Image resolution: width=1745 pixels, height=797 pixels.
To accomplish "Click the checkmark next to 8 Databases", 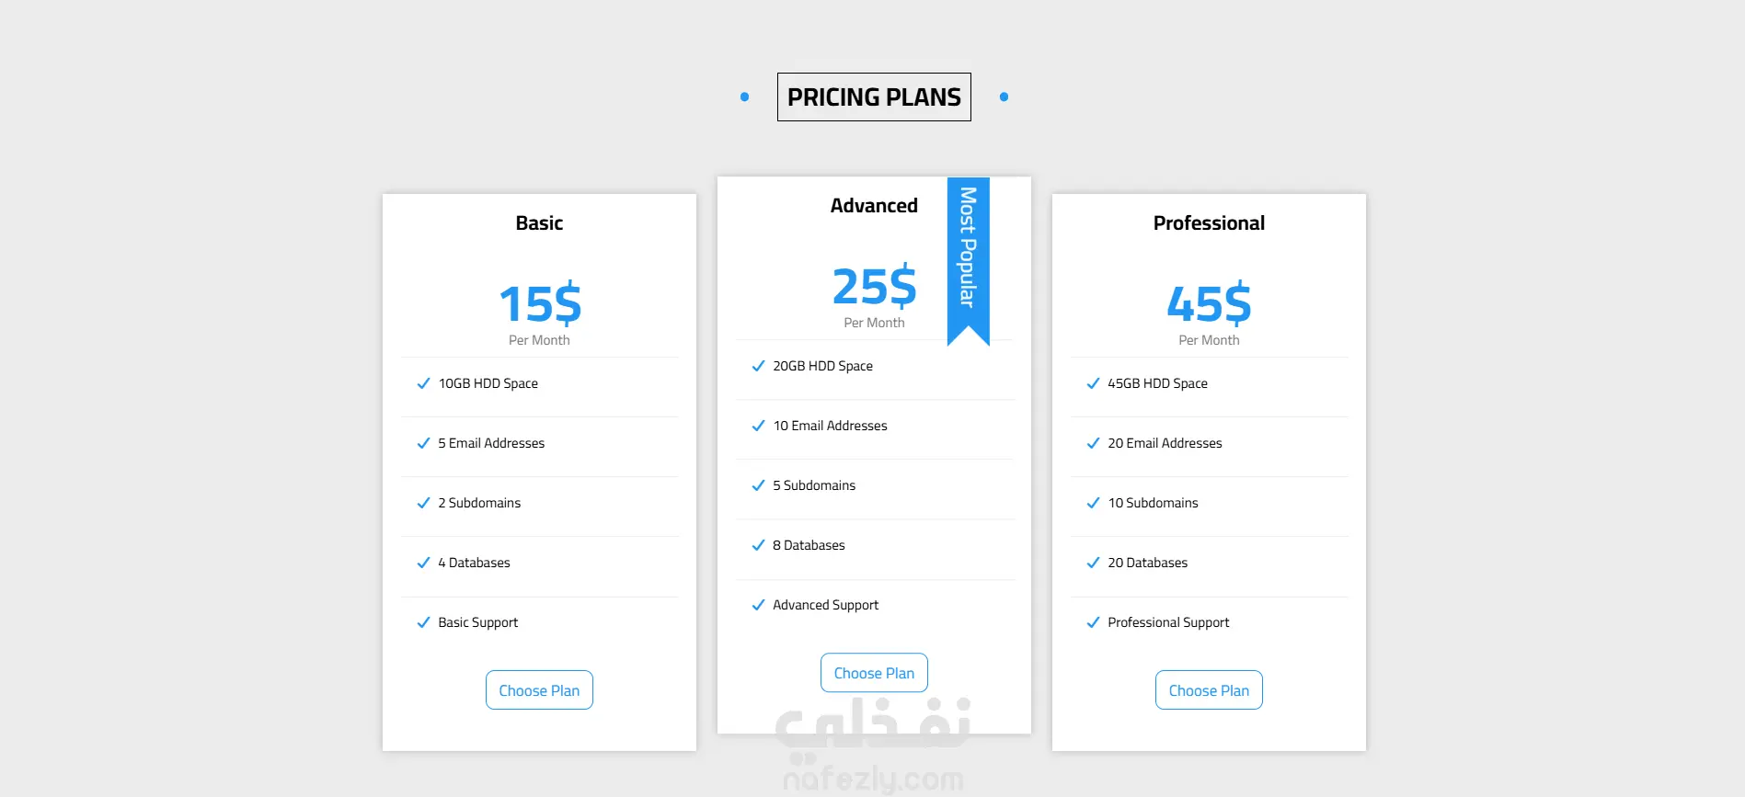I will tap(758, 545).
